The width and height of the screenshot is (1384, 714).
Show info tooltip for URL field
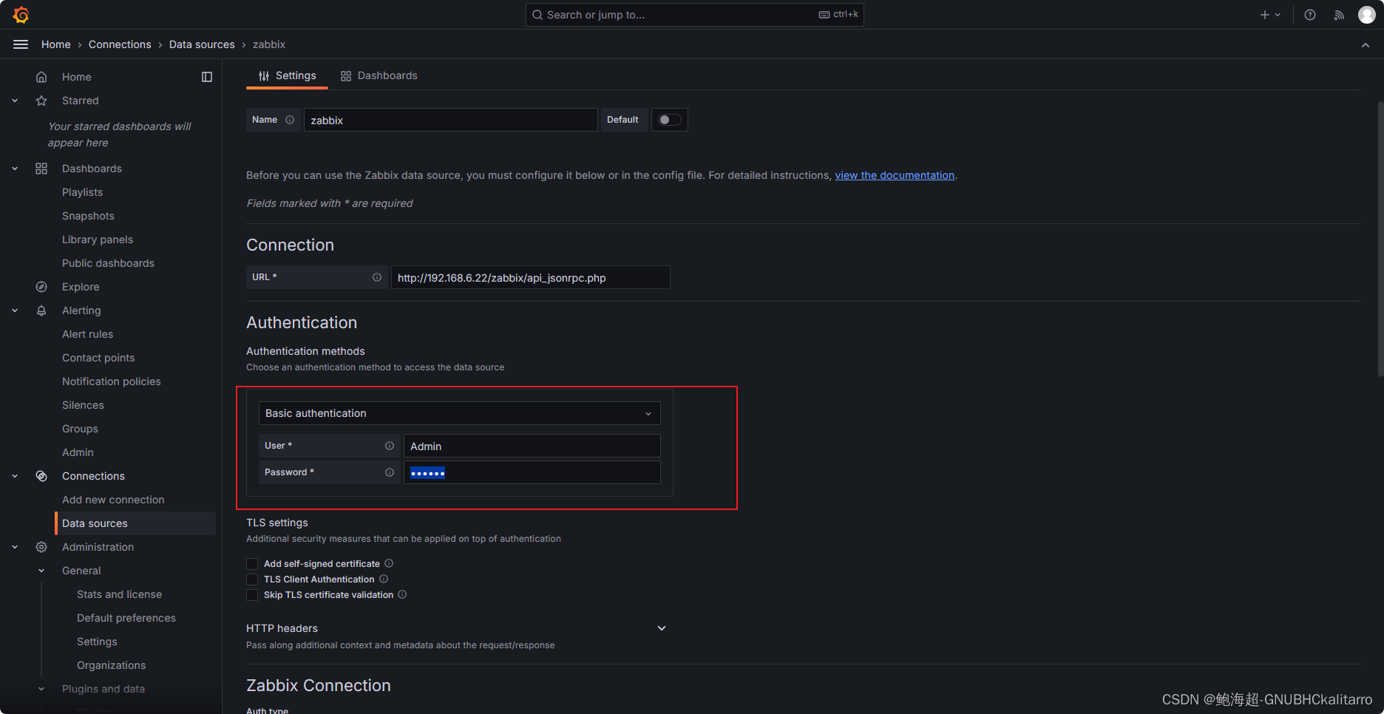(x=377, y=277)
